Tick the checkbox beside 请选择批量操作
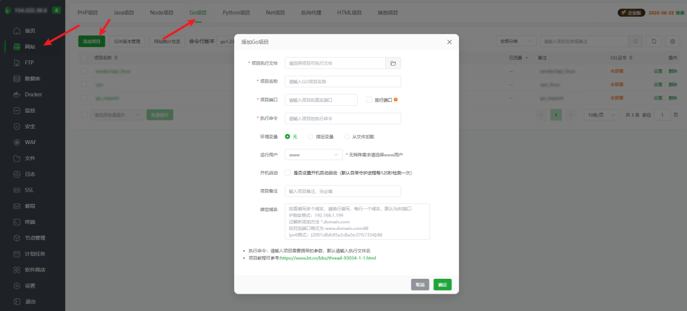687x311 pixels. [84, 115]
